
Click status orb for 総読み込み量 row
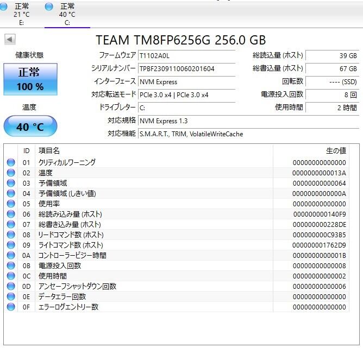click(11, 214)
